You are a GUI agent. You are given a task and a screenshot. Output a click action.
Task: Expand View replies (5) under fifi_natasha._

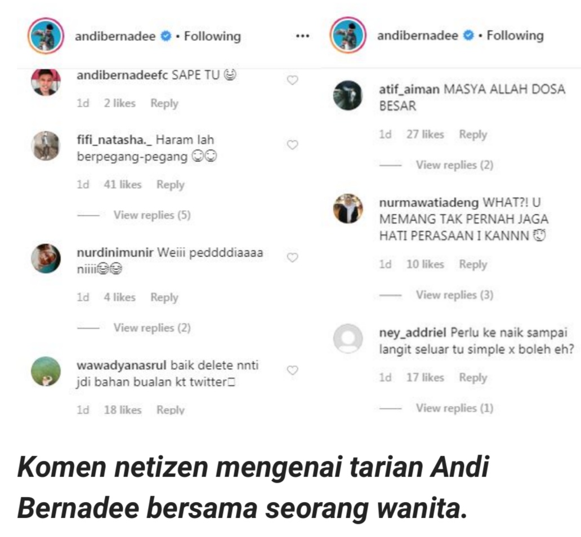pyautogui.click(x=152, y=215)
